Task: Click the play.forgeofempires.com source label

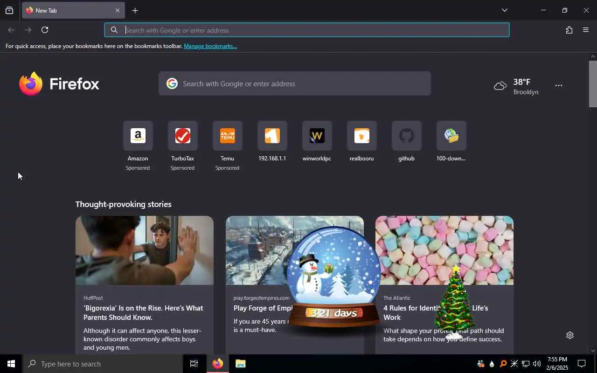Action: tap(261, 298)
